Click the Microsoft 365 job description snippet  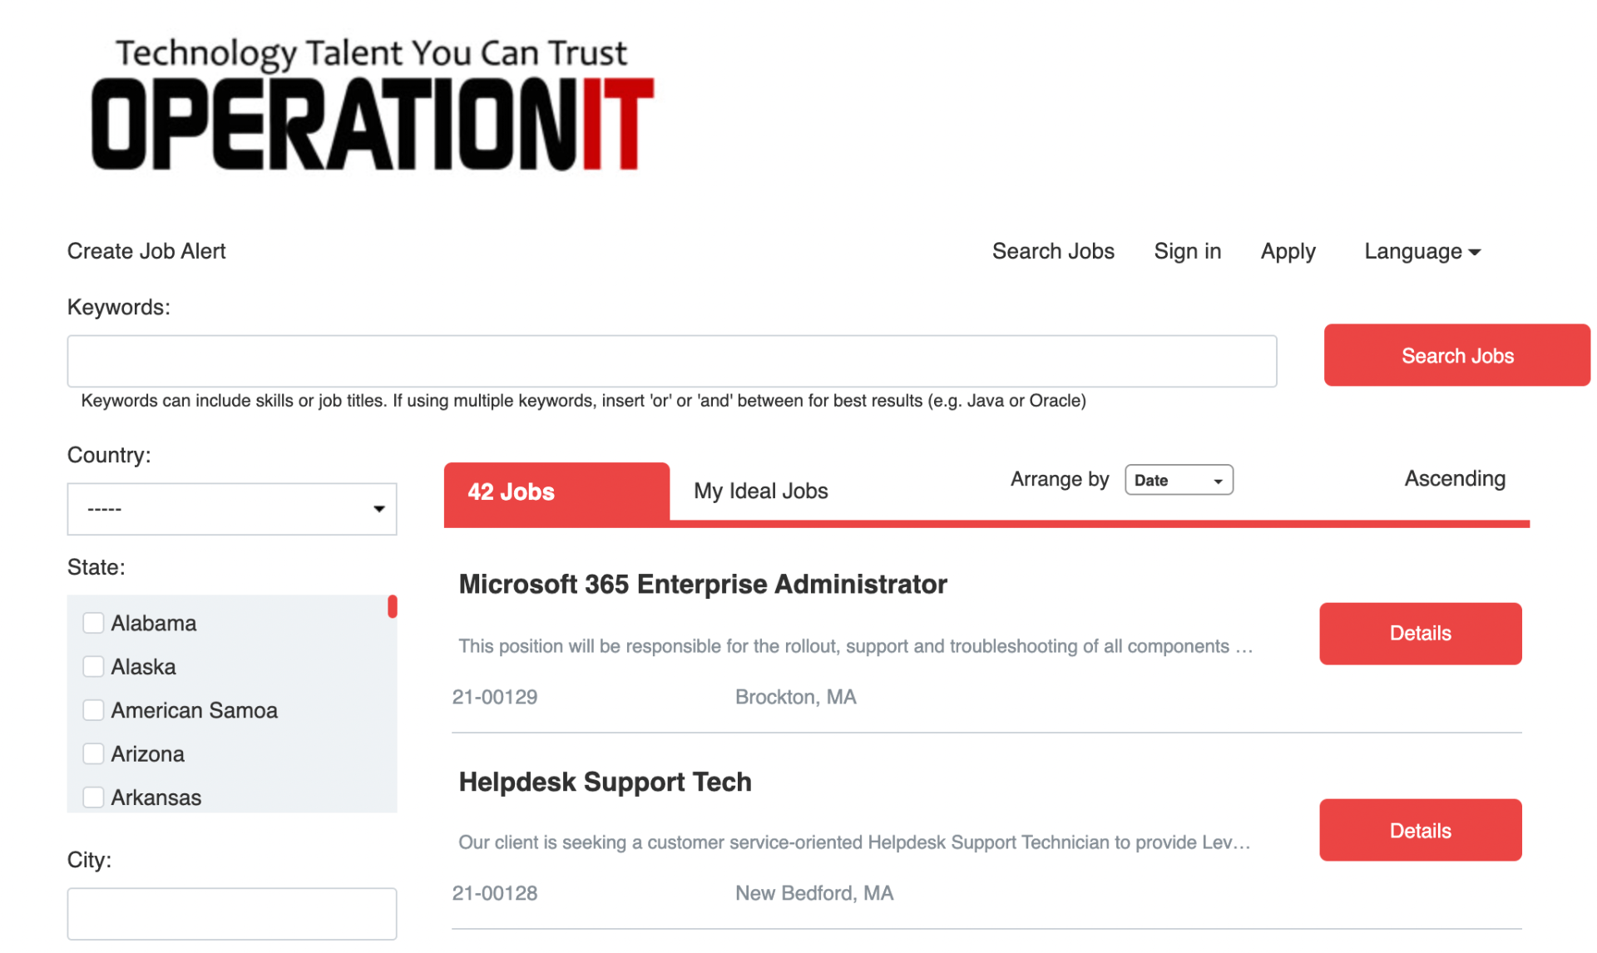856,646
